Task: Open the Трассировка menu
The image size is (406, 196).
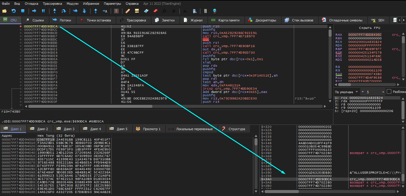Action: (x=52, y=4)
